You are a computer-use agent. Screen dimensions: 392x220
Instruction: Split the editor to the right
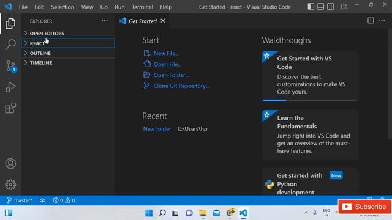click(371, 21)
